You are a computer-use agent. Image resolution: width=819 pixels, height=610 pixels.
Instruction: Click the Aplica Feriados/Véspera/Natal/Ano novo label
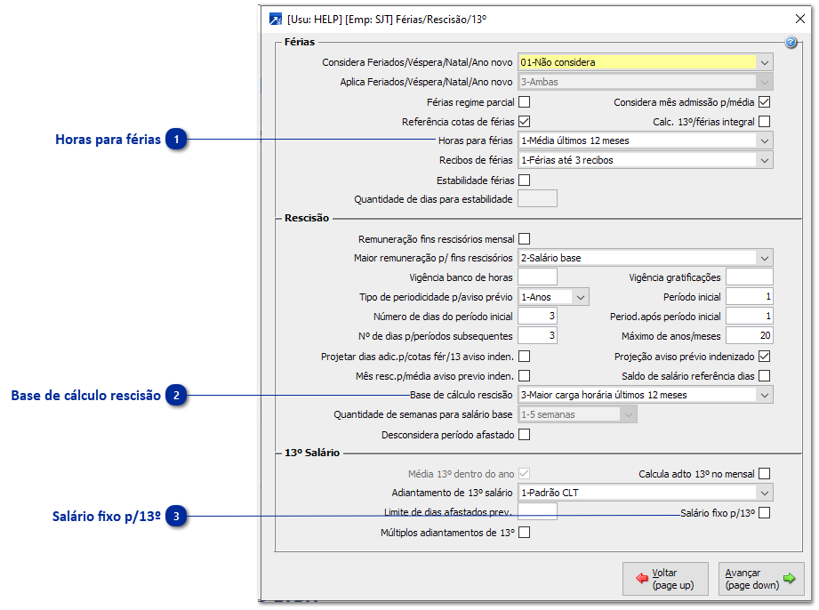coord(426,82)
